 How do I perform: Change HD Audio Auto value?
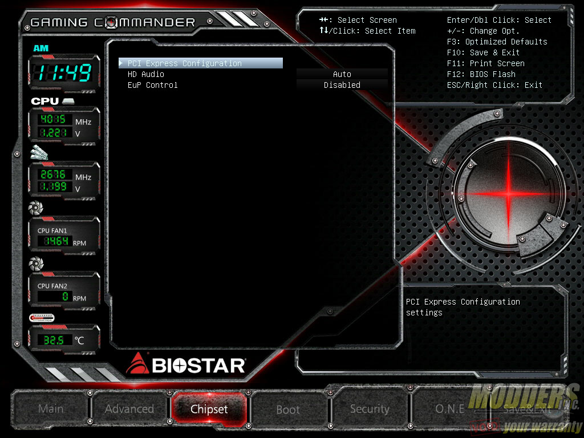pos(342,74)
